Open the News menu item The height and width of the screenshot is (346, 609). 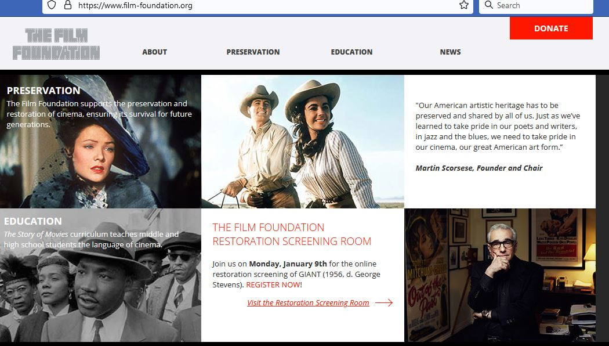point(450,52)
